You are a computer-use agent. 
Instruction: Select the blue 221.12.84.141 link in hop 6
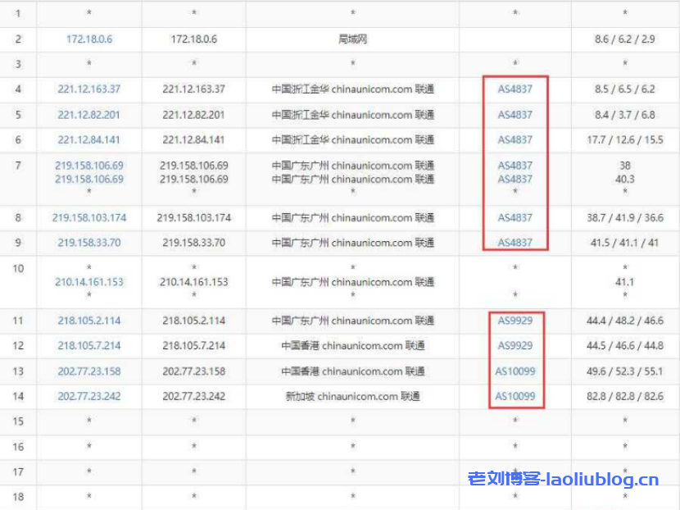click(x=89, y=140)
